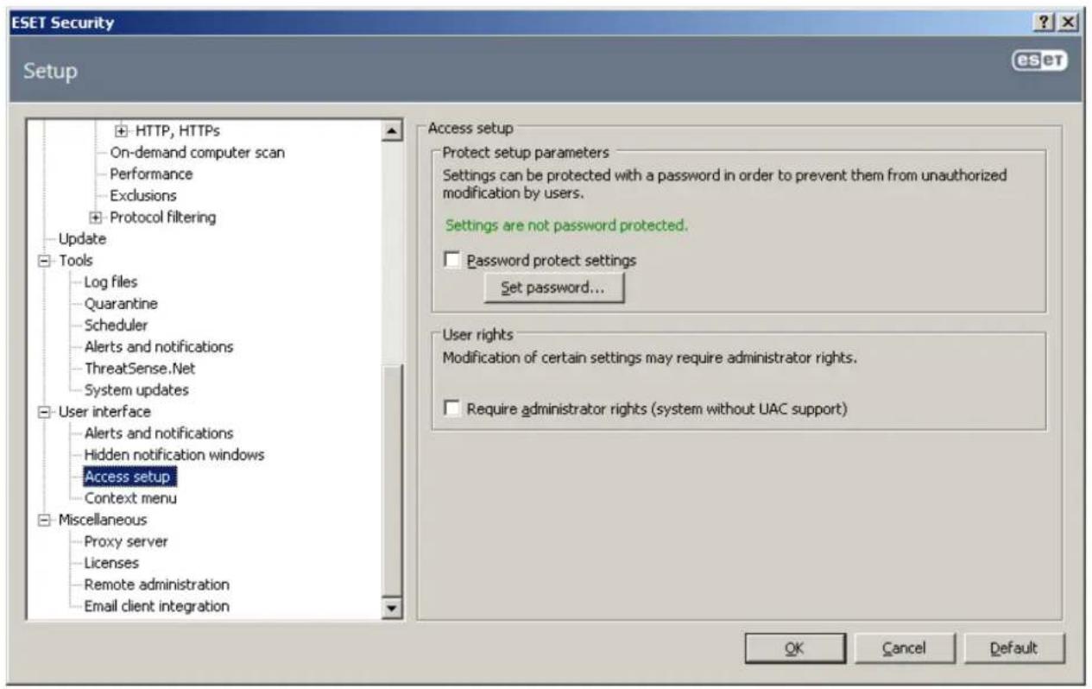Screen dimensions: 1092x689
Task: Open Hidden notification windows item
Action: tap(174, 454)
